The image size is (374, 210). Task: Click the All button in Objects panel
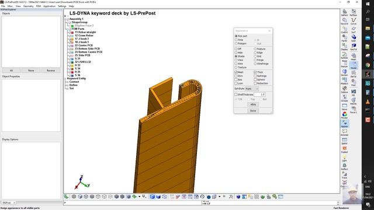click(11, 71)
